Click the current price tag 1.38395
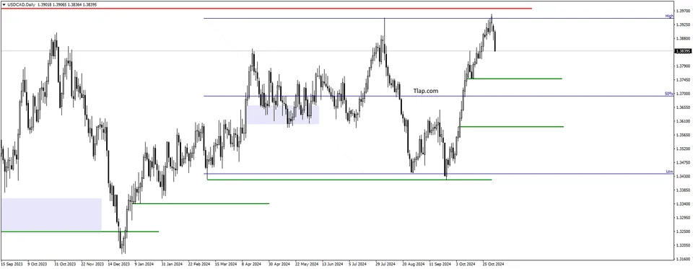693x269 pixels. pyautogui.click(x=684, y=51)
